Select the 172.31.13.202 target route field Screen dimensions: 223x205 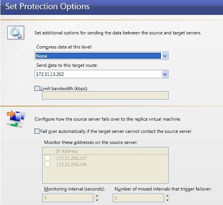pyautogui.click(x=102, y=74)
